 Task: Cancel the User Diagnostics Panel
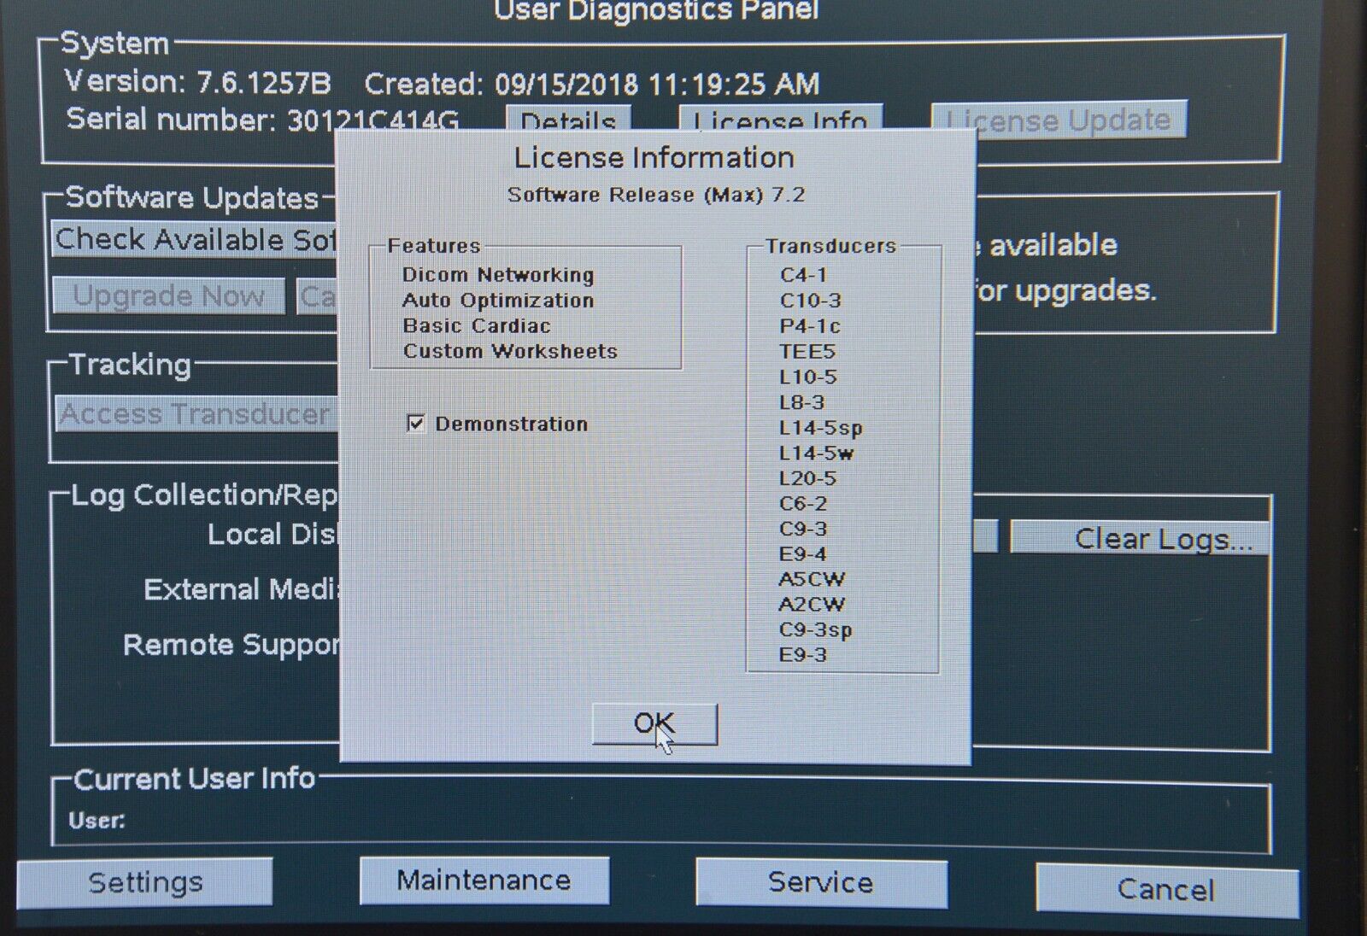pos(1166,890)
